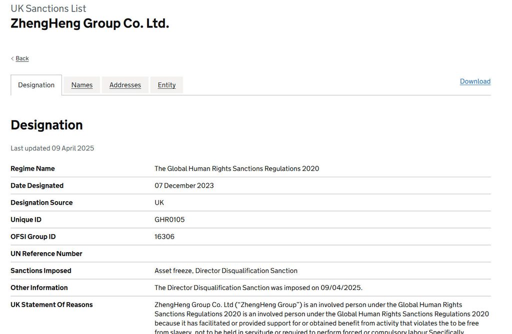Select the Designation tab
512x334 pixels.
click(x=36, y=85)
